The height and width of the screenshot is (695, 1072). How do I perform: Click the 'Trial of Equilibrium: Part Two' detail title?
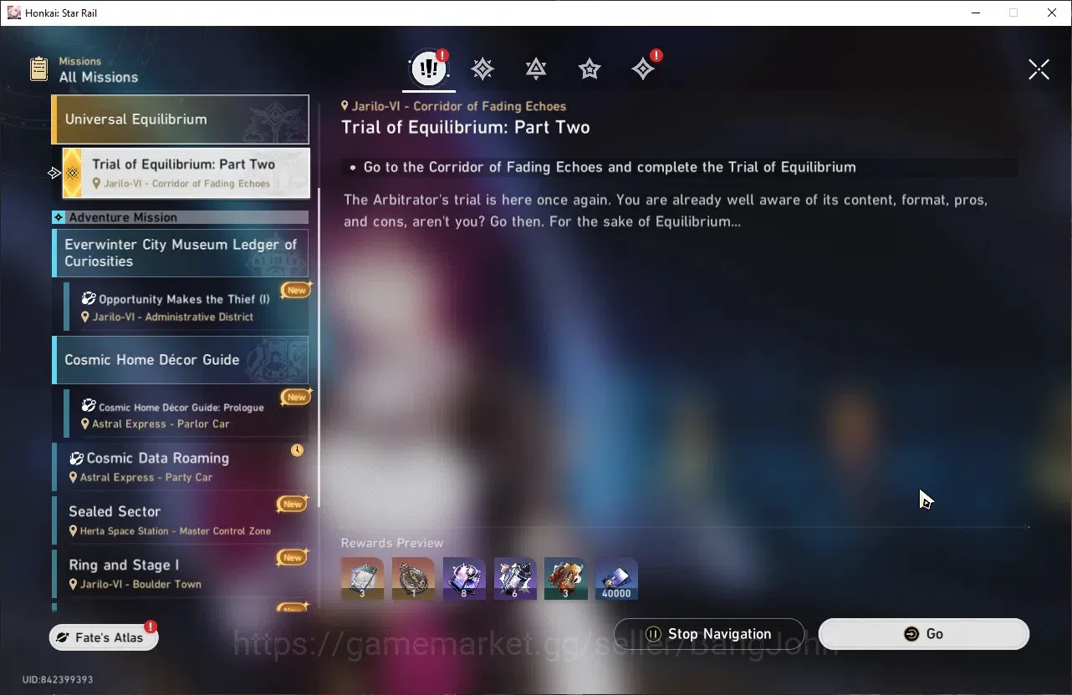tap(466, 128)
